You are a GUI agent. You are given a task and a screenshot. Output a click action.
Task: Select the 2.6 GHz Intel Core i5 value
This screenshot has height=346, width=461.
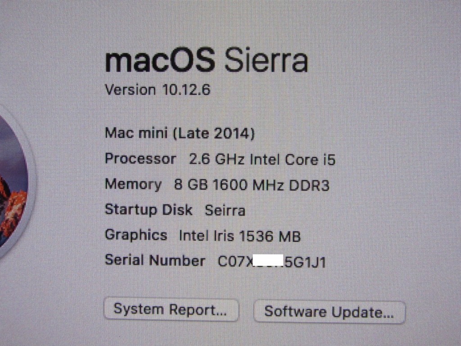262,159
